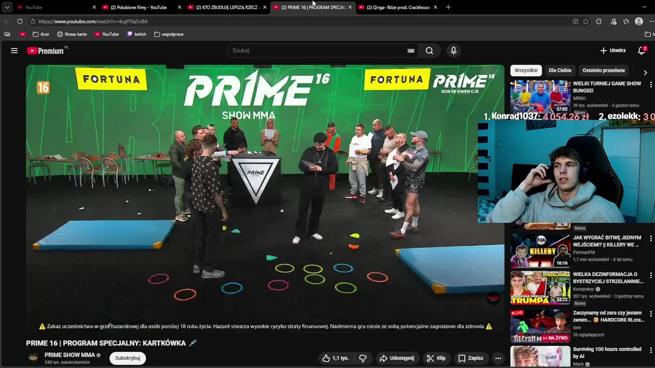655x368 pixels.
Task: Open PRIME SHOW MMA channel name link
Action: 70,355
